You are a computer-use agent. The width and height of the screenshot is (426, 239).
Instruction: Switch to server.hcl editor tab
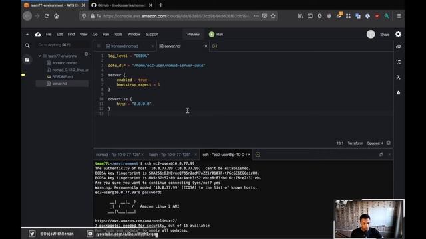coord(172,46)
